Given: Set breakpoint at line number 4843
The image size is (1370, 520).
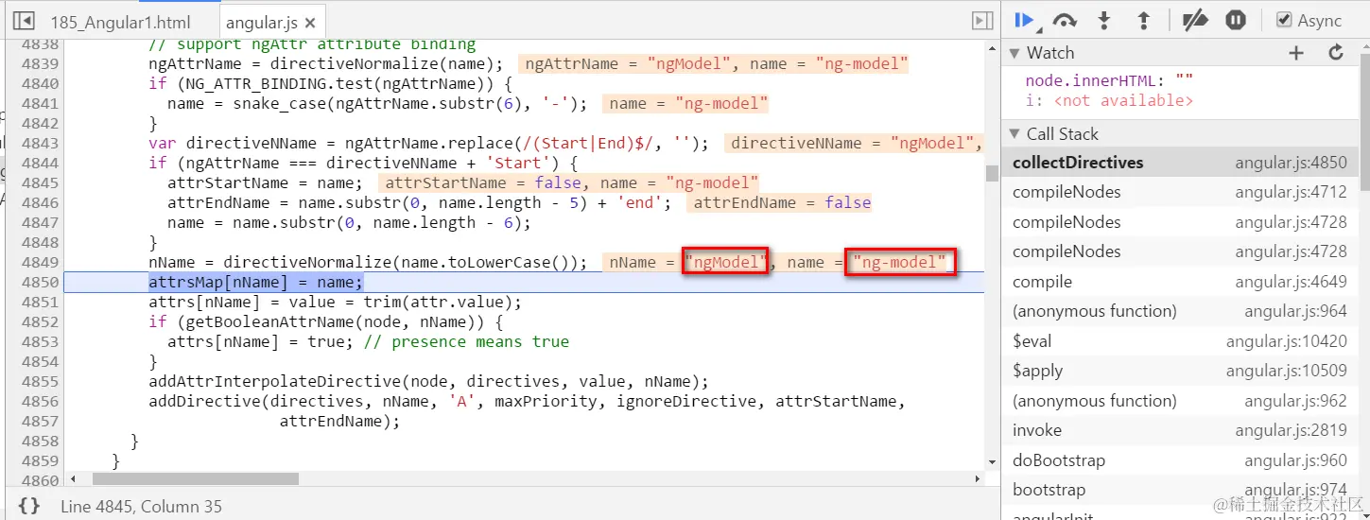Looking at the screenshot, I should click(40, 144).
